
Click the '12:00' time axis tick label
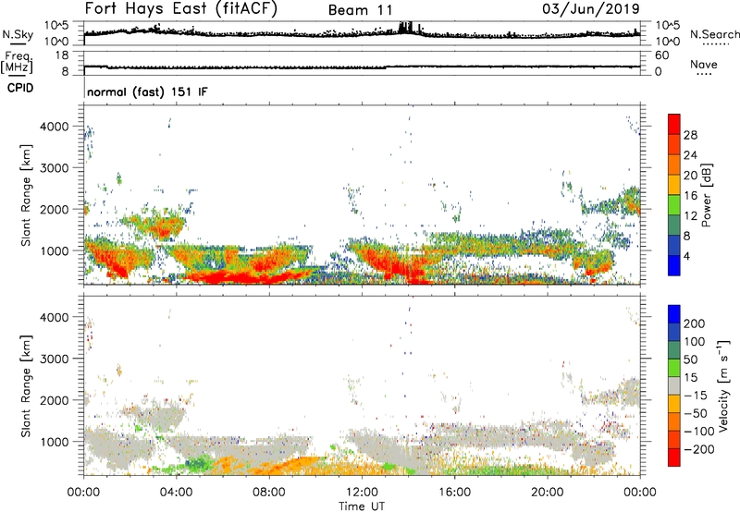point(362,493)
